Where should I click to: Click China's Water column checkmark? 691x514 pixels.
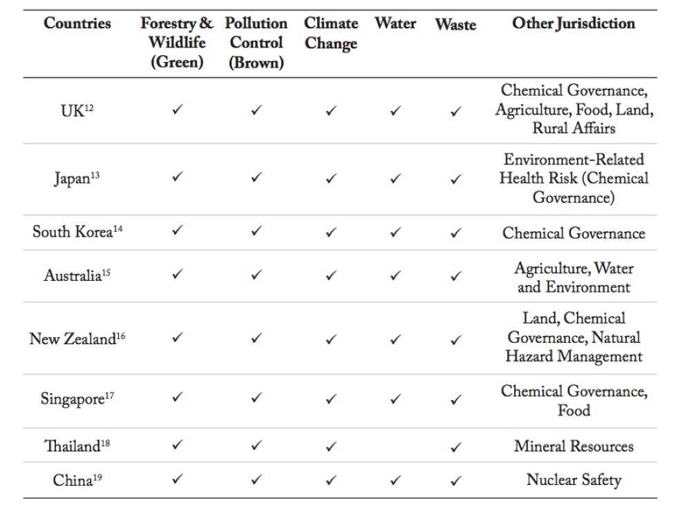(395, 480)
